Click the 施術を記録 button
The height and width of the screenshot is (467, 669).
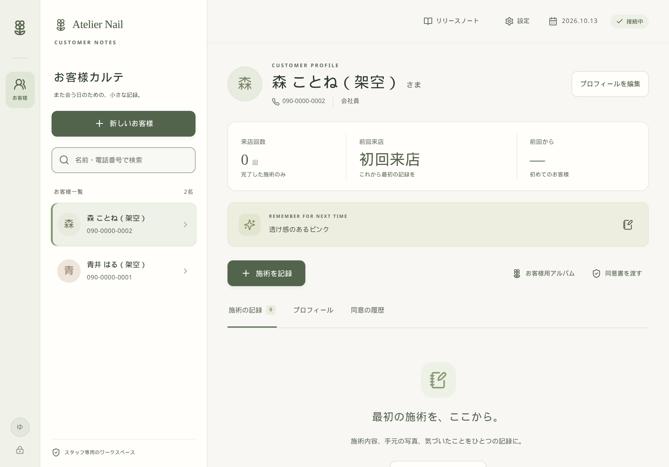[266, 273]
